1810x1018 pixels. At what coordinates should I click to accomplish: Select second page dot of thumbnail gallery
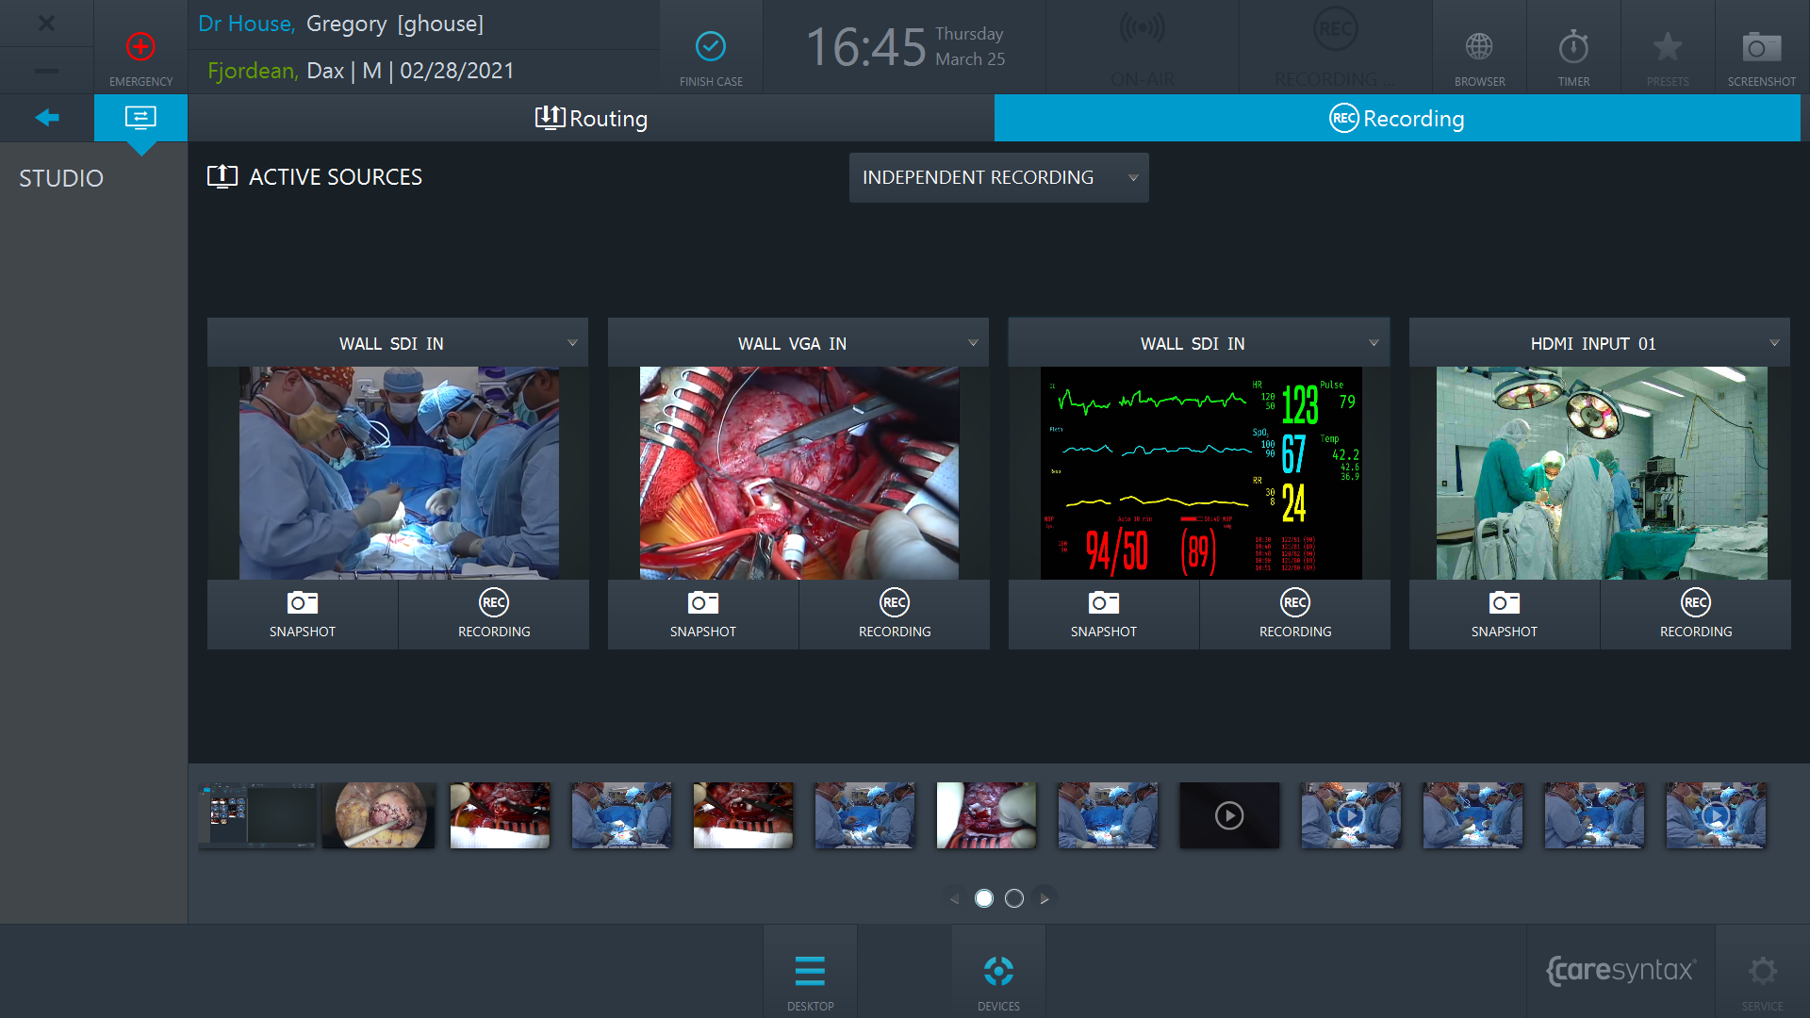point(1014,898)
